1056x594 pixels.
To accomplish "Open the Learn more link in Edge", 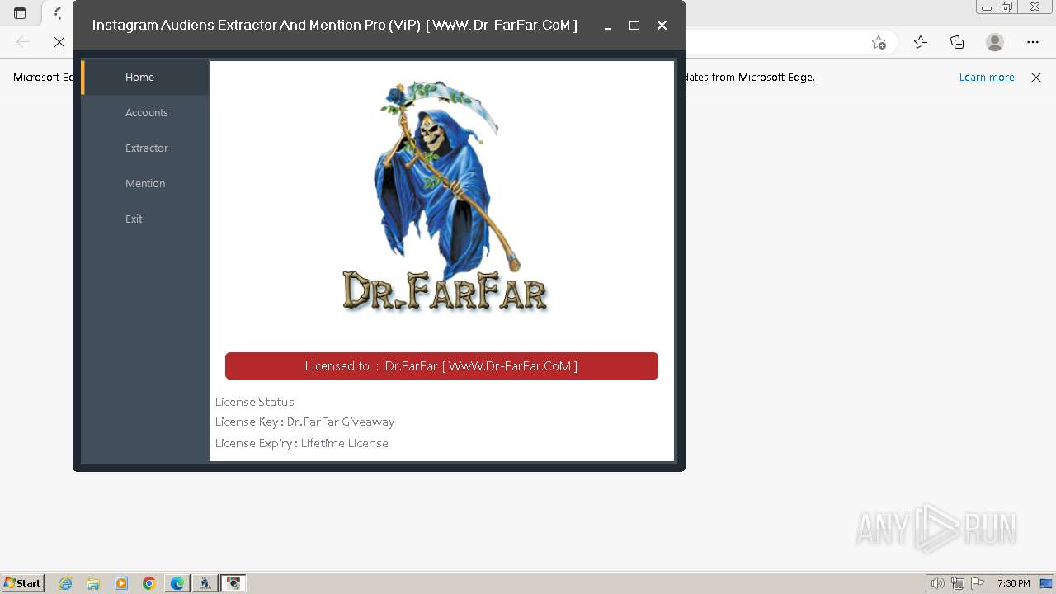I will point(987,77).
